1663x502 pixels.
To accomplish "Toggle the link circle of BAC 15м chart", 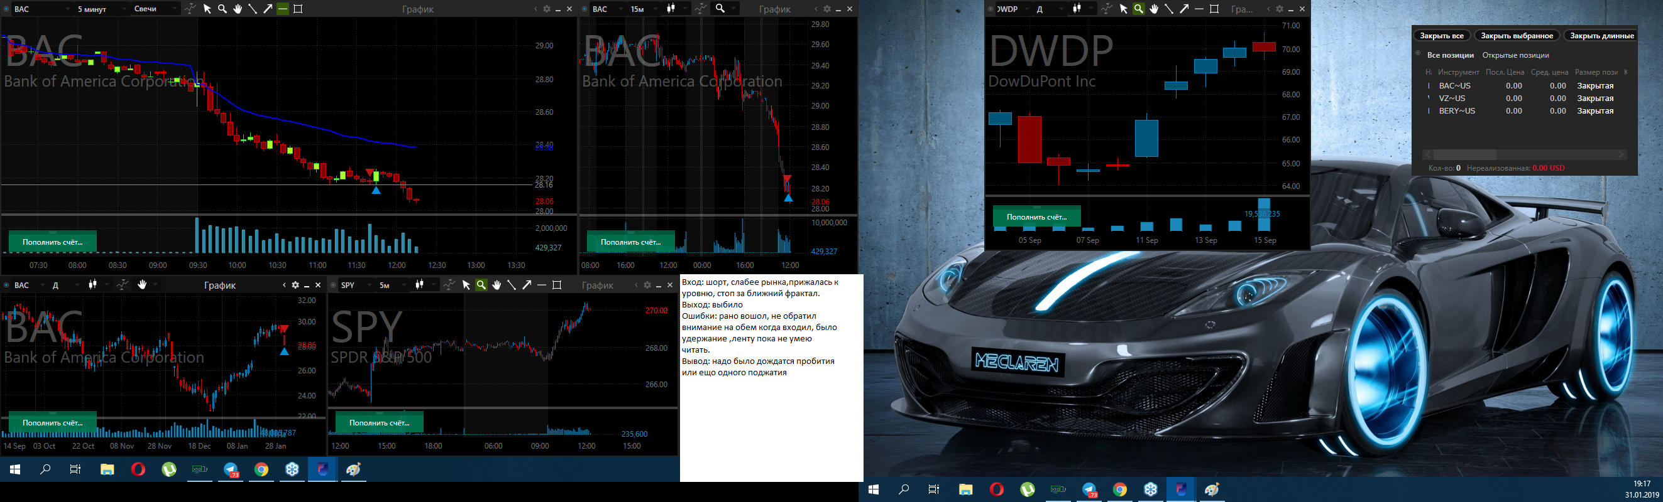I will pos(585,9).
